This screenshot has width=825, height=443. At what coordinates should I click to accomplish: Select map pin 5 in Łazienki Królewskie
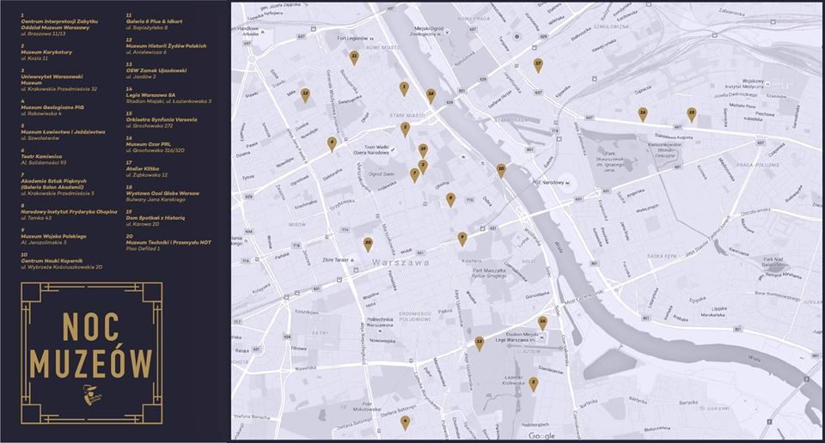533,384
